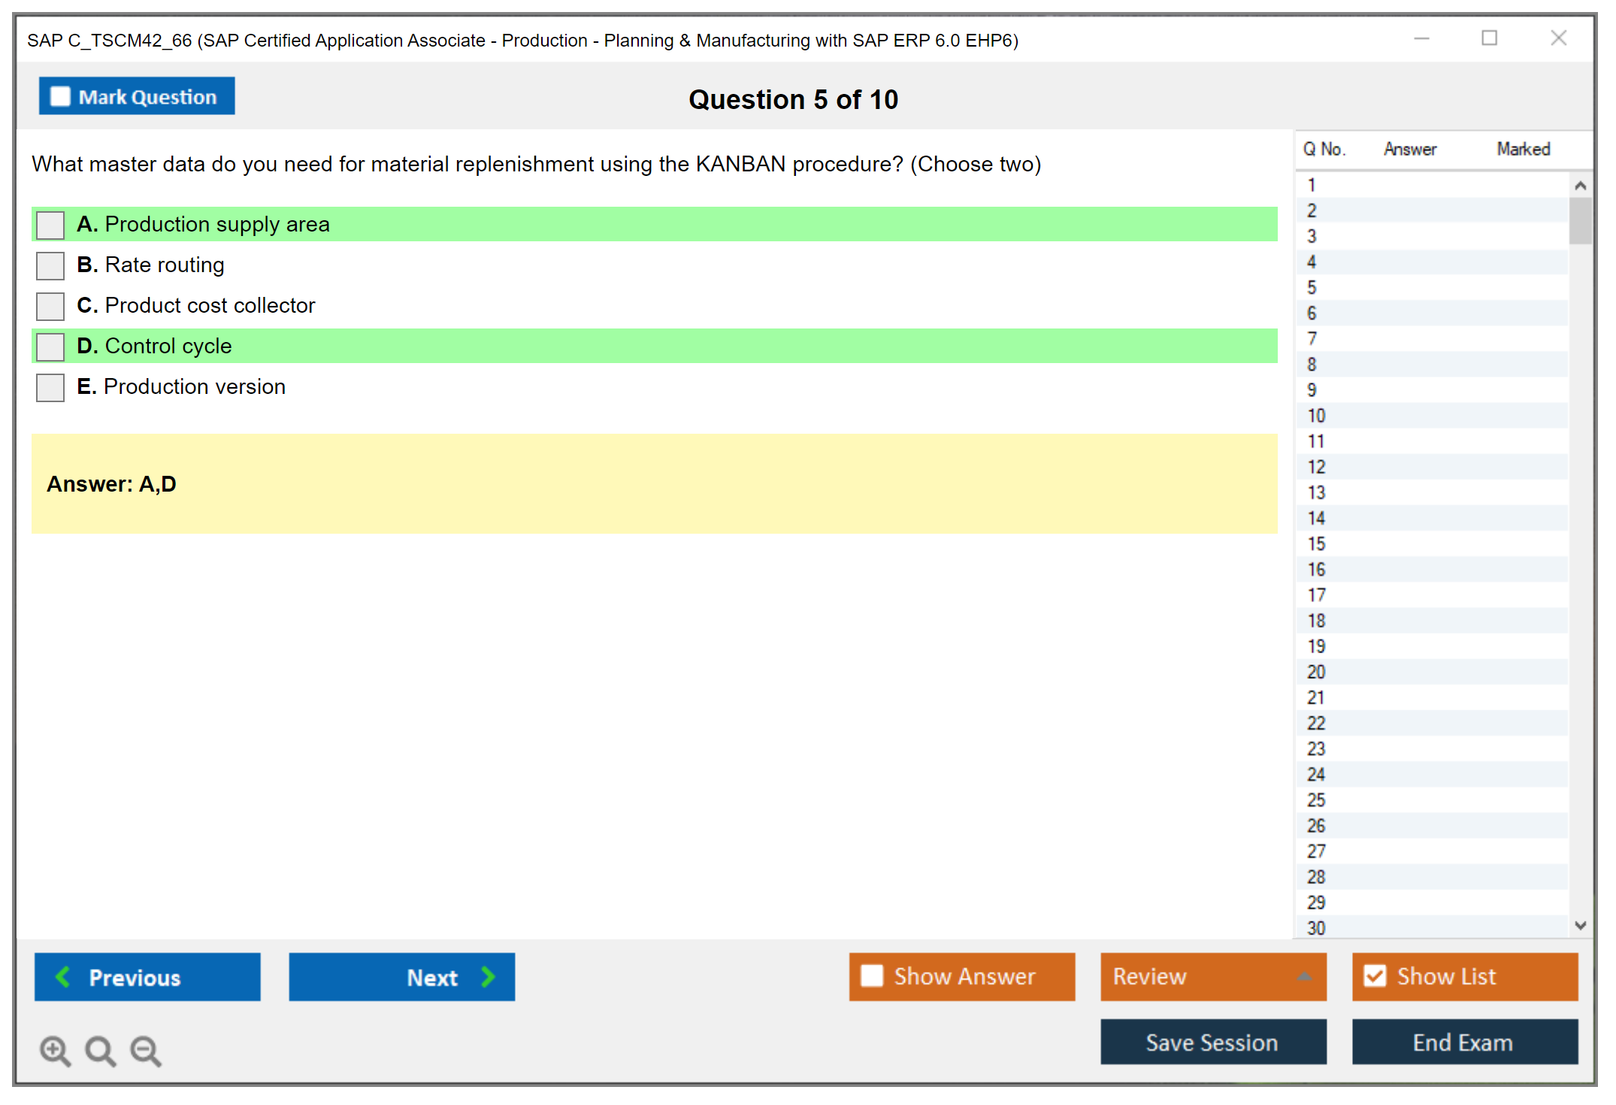The image size is (1616, 1105).
Task: Expand the Review dropdown menu
Action: pos(1304,976)
